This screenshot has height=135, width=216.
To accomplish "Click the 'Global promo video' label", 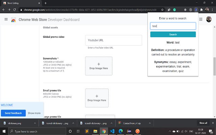I will click(x=54, y=37).
